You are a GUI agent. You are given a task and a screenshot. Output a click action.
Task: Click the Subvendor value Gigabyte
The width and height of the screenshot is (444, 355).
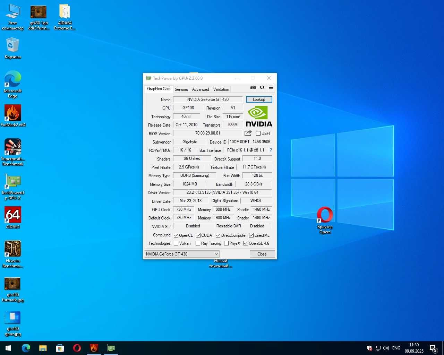[190, 142]
